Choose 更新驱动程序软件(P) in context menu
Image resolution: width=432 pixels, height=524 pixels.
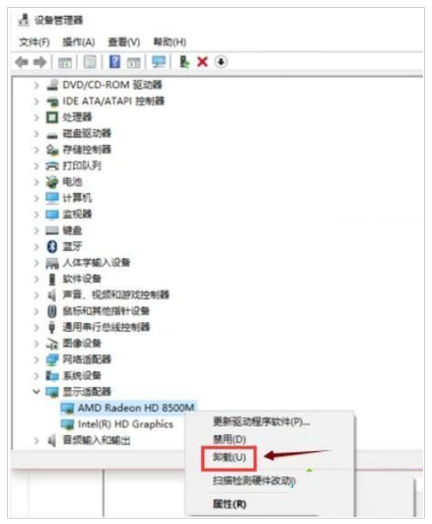click(x=261, y=422)
